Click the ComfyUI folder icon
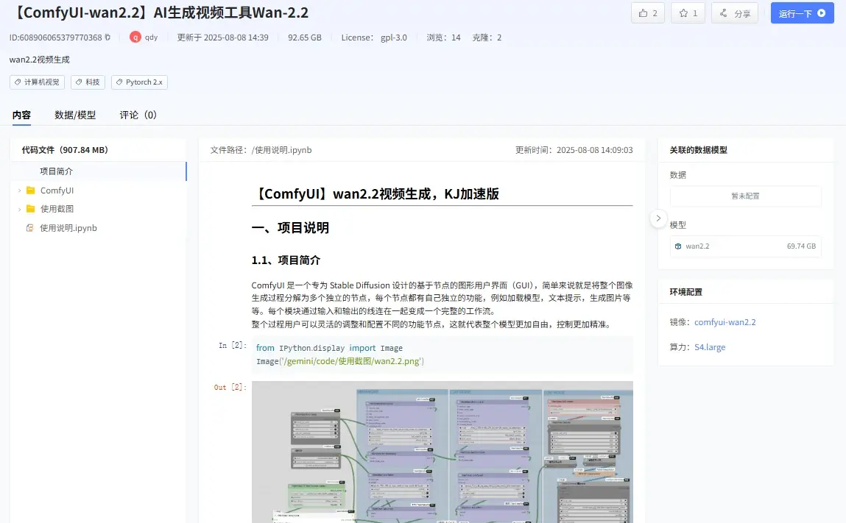This screenshot has width=846, height=523. tap(31, 191)
